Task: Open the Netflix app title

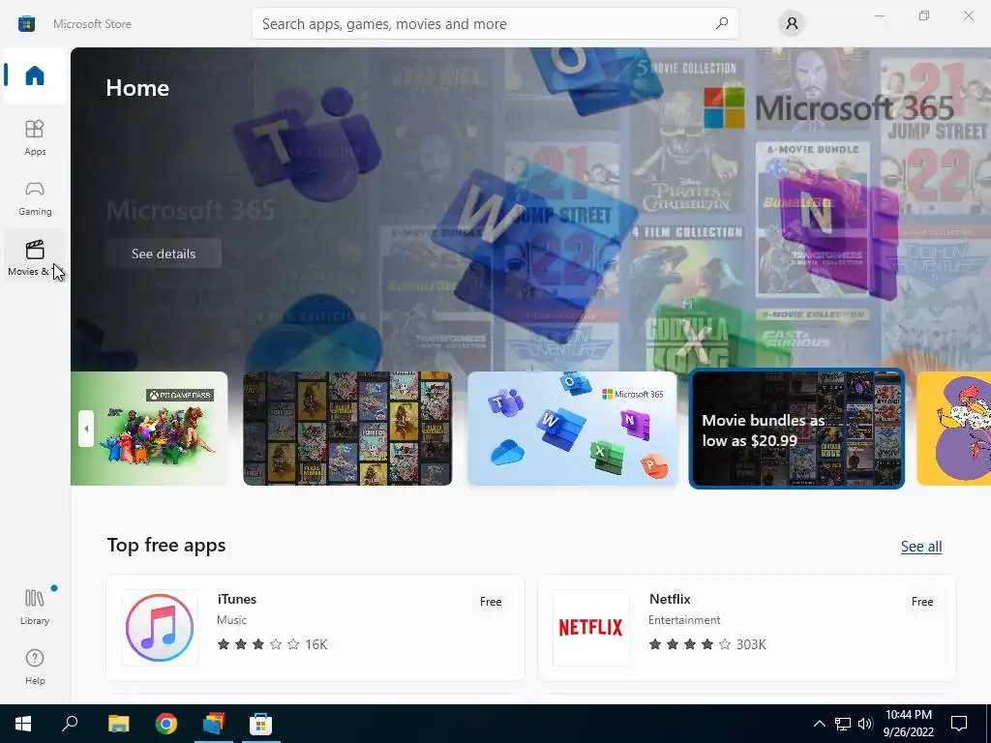Action: coord(670,599)
